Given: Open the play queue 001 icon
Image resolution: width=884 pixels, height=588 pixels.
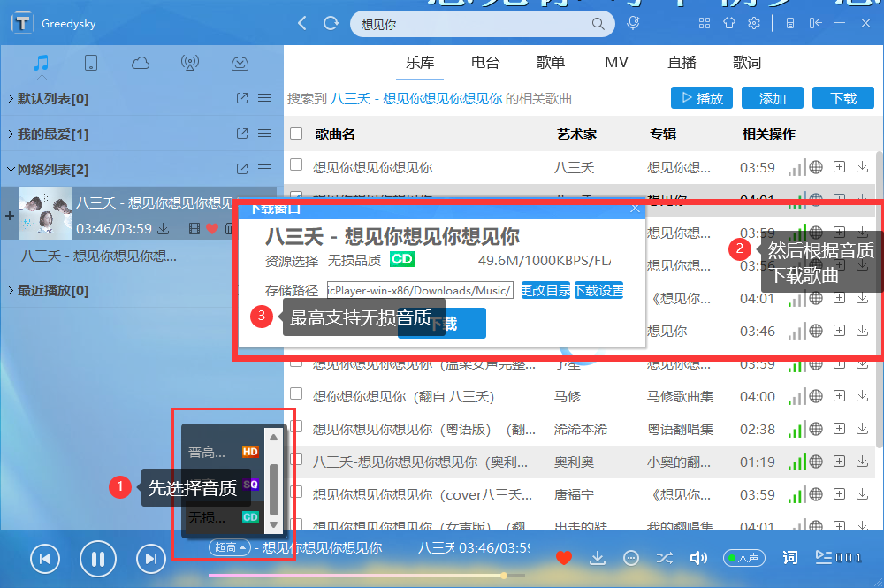Looking at the screenshot, I should coord(838,558).
